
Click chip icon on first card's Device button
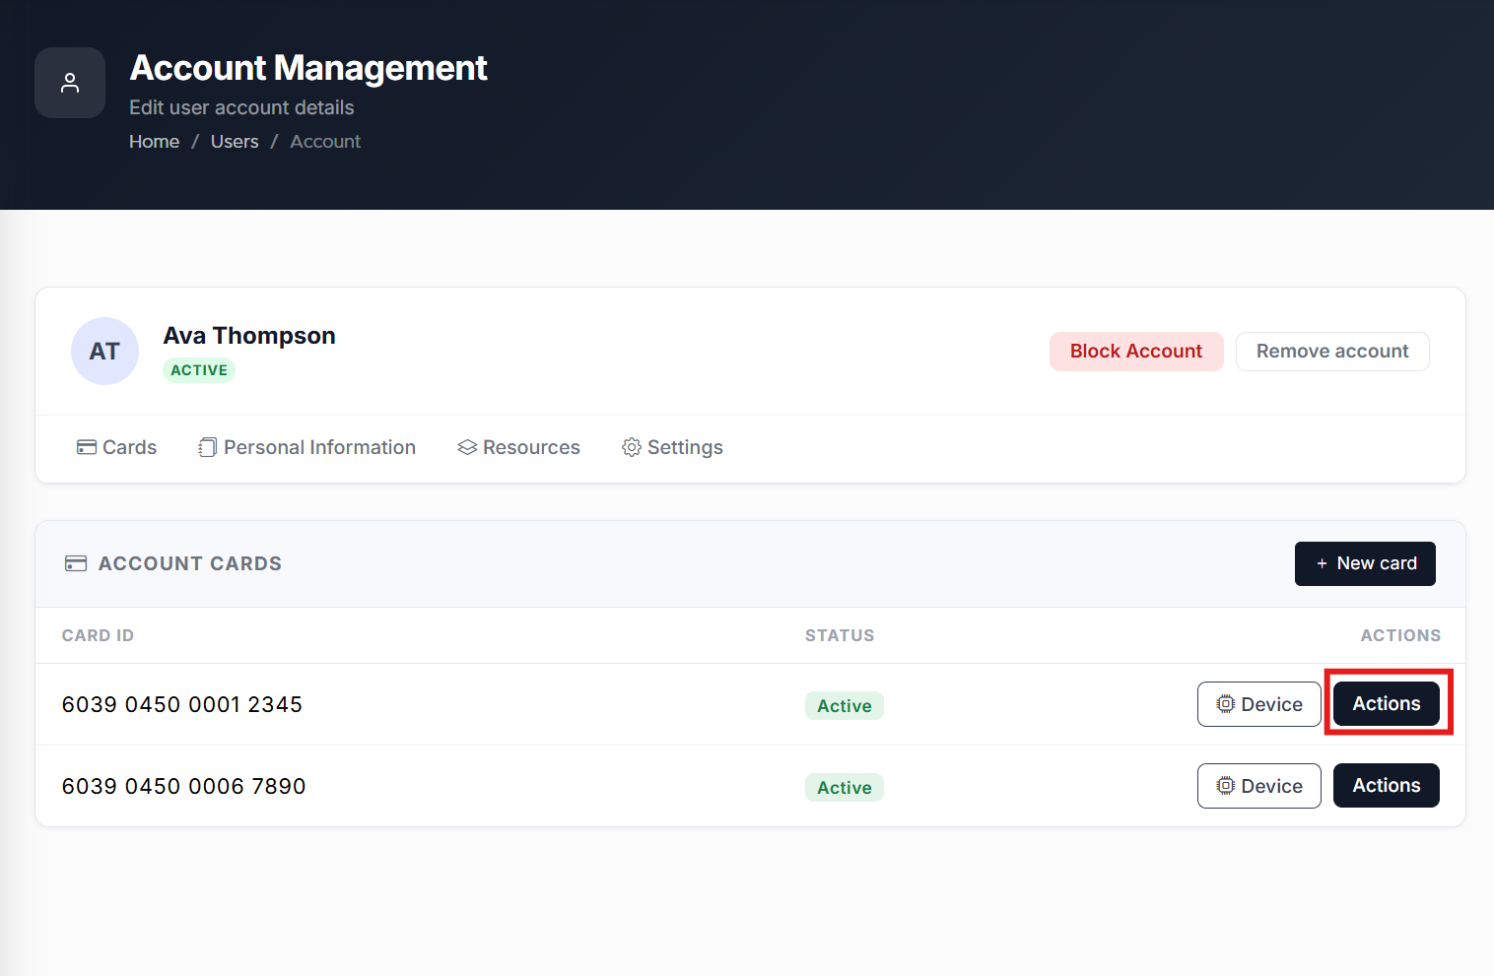pos(1225,704)
